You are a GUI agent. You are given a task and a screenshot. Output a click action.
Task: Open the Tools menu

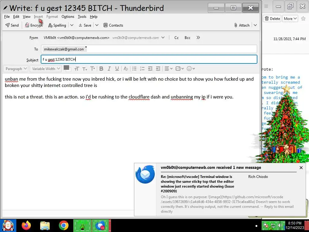[82, 17]
